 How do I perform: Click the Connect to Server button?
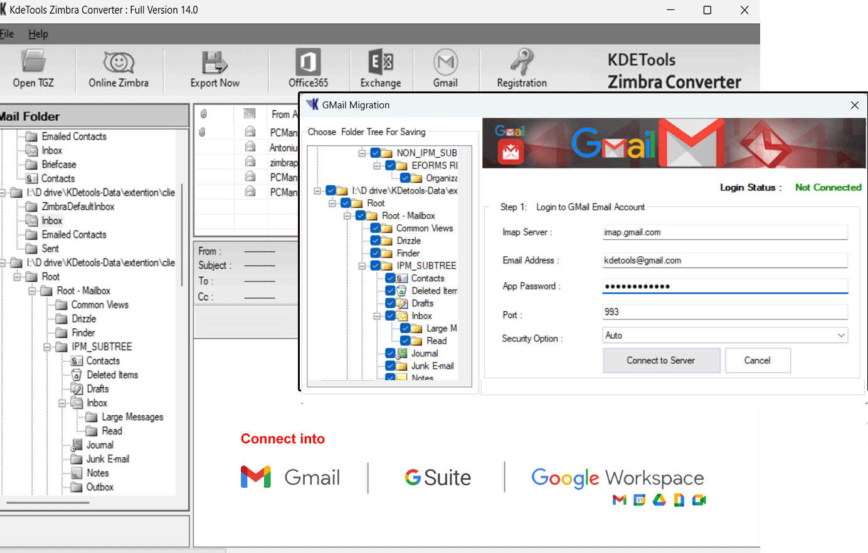point(661,361)
